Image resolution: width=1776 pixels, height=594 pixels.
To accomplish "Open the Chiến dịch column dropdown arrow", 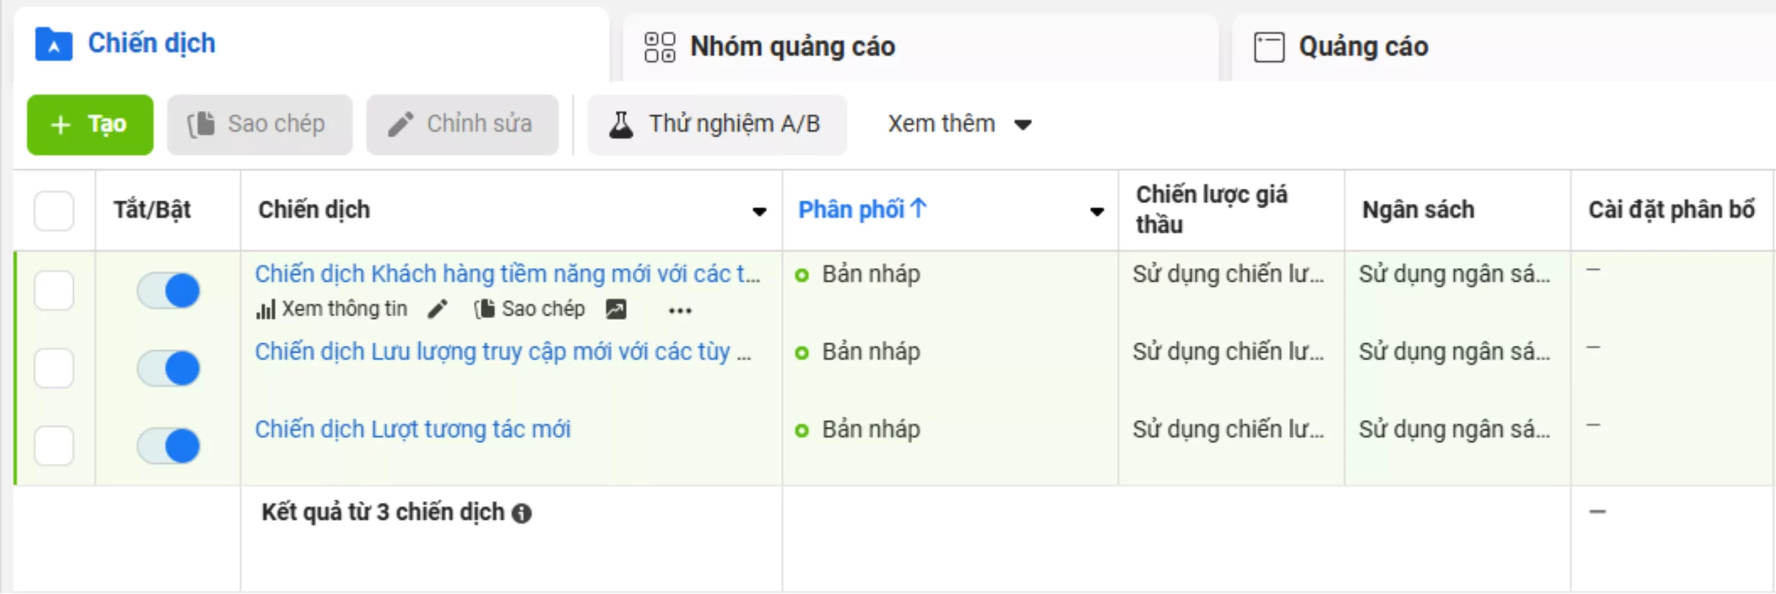I will [760, 212].
